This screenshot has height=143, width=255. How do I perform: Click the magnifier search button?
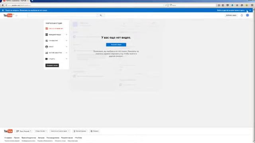[101, 15]
